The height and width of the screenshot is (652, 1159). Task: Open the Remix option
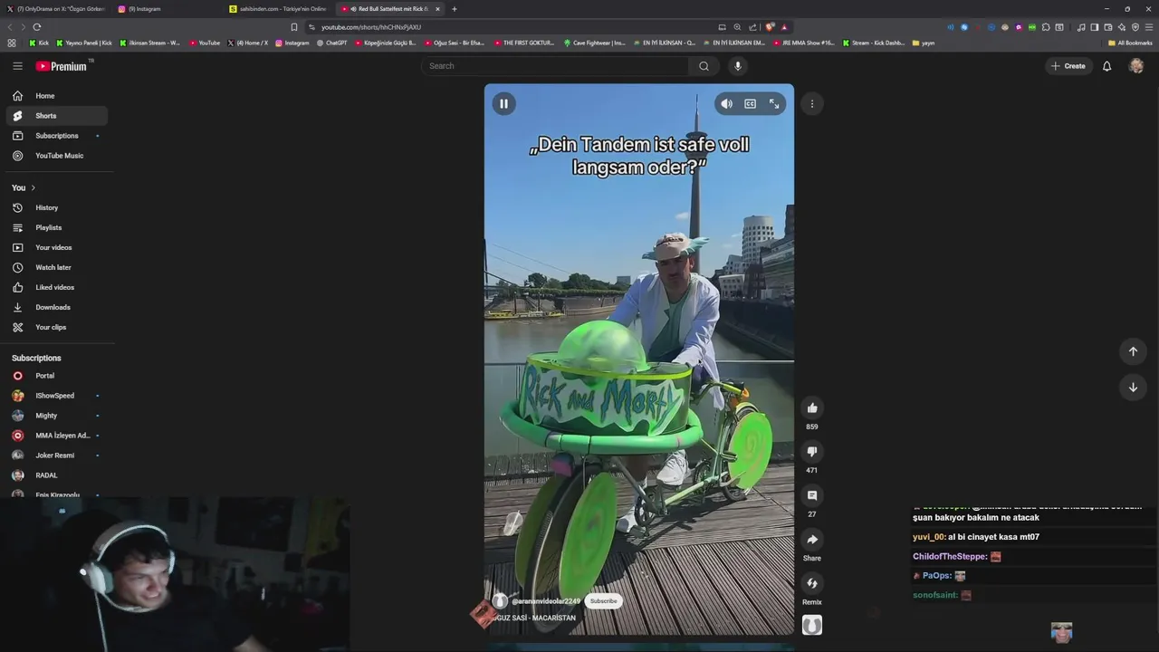812,583
